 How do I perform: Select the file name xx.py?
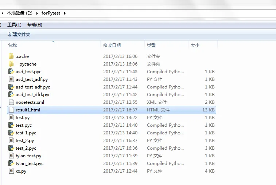[x=21, y=171]
